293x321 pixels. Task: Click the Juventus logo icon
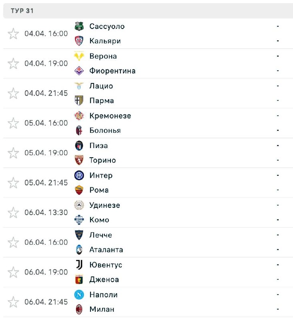pyautogui.click(x=79, y=265)
